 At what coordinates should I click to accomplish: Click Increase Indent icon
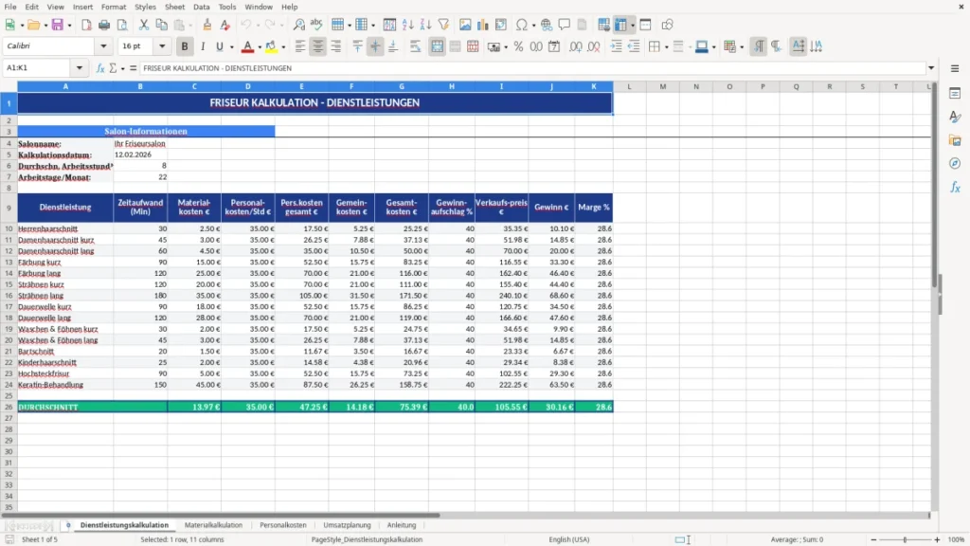[616, 46]
